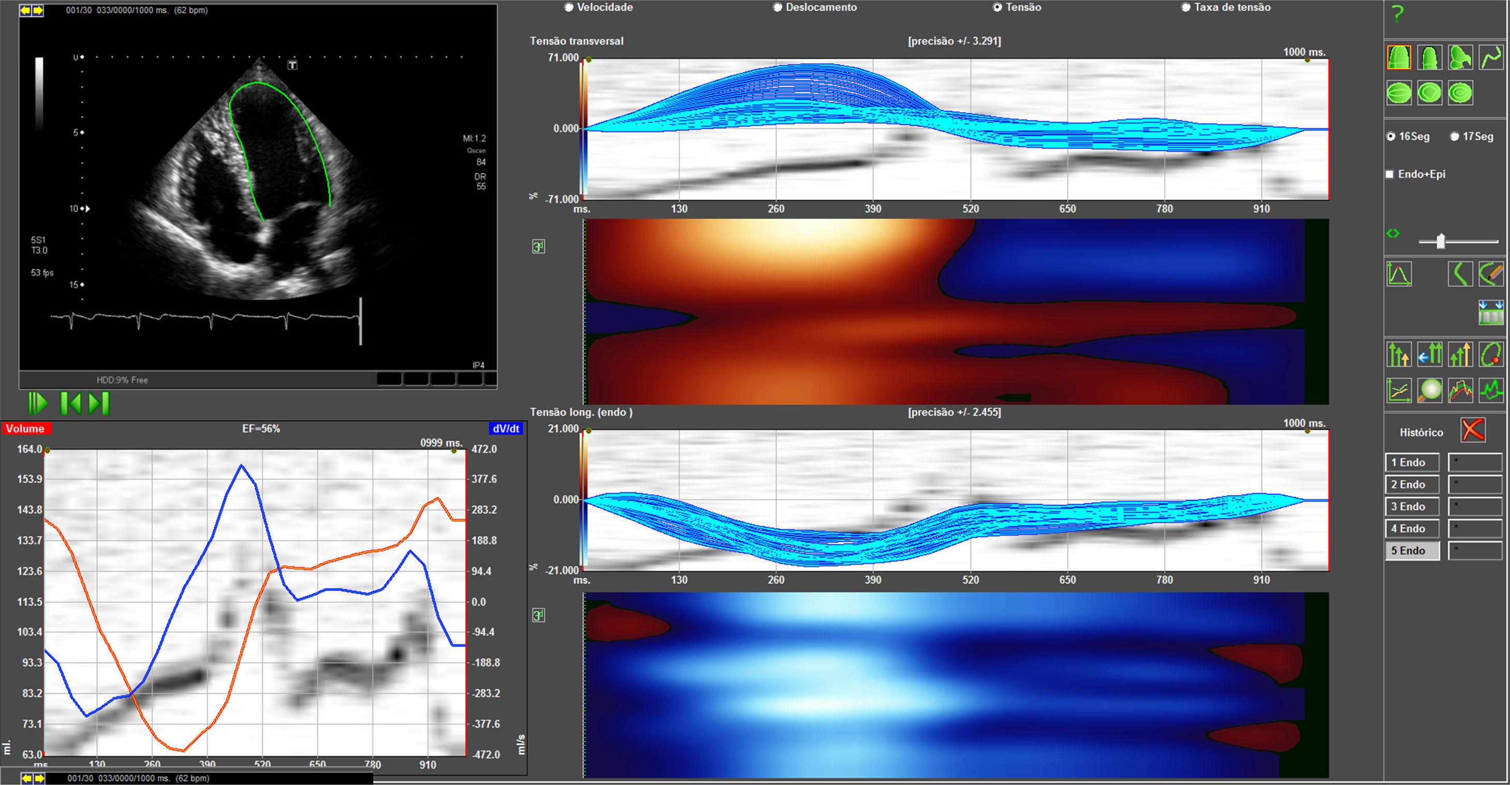The height and width of the screenshot is (785, 1510).
Task: Click the edit contour pencil icon
Action: point(1491,274)
